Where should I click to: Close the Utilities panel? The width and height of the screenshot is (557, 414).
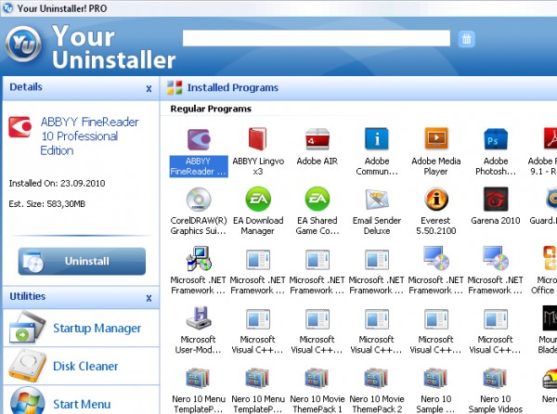[x=149, y=298]
